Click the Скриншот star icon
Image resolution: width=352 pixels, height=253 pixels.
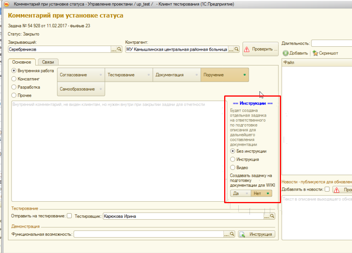click(315, 53)
